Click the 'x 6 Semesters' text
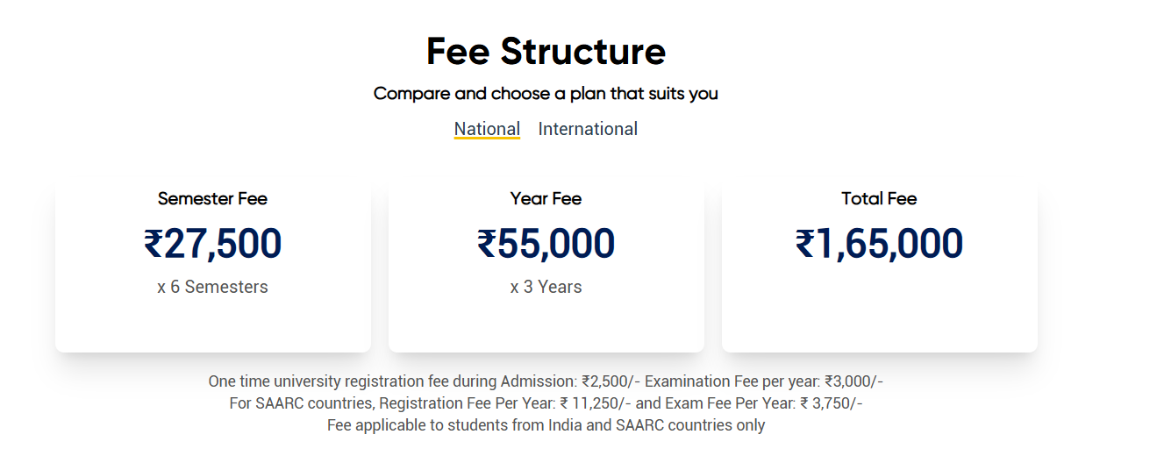The width and height of the screenshot is (1164, 463). coord(212,287)
